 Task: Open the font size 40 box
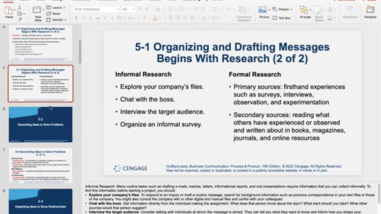click(x=128, y=9)
